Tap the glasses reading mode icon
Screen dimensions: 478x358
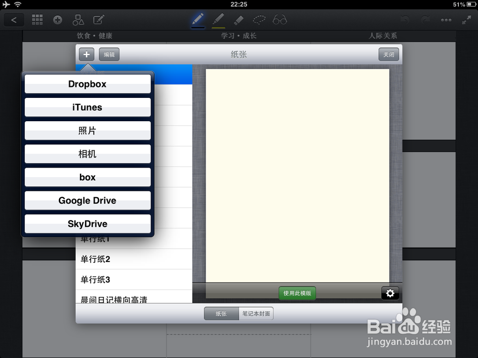[x=280, y=20]
